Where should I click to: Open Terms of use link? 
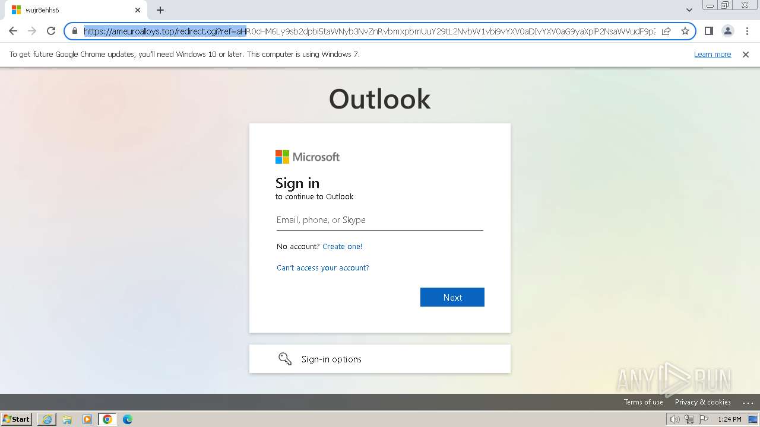pyautogui.click(x=644, y=402)
